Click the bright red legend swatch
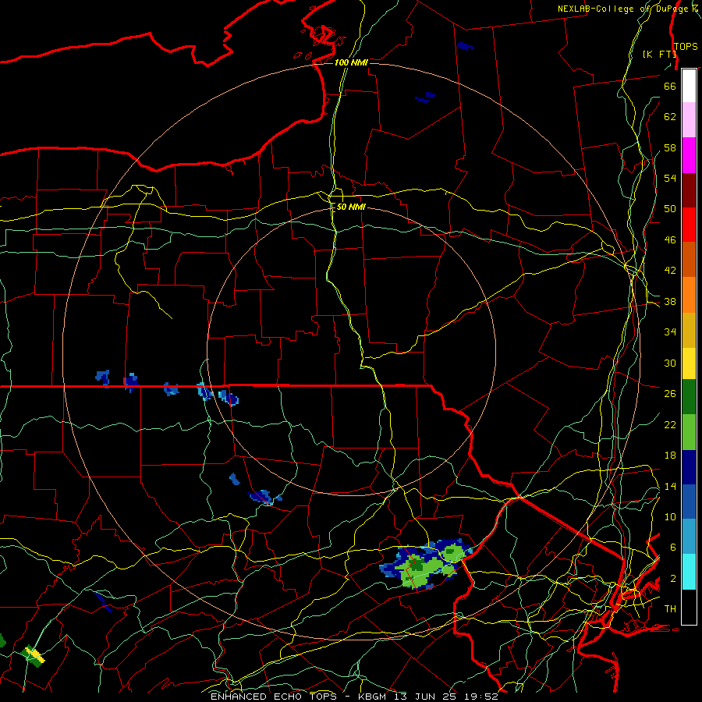The width and height of the screenshot is (702, 702). click(x=689, y=225)
